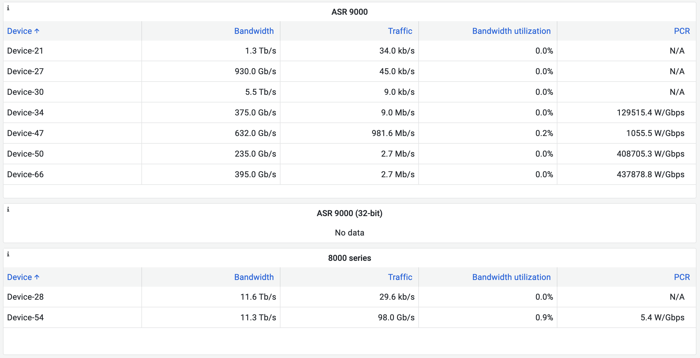
Task: Click sort arrow beside Device in 8000 series
Action: (x=37, y=277)
